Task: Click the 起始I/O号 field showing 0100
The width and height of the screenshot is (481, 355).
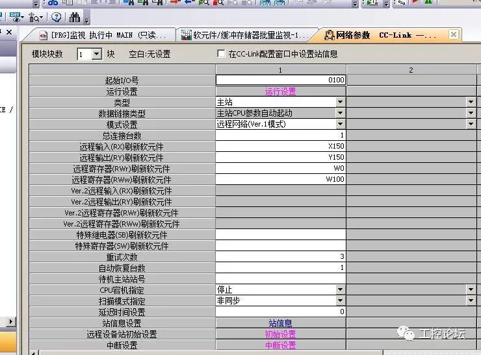Action: coord(281,80)
